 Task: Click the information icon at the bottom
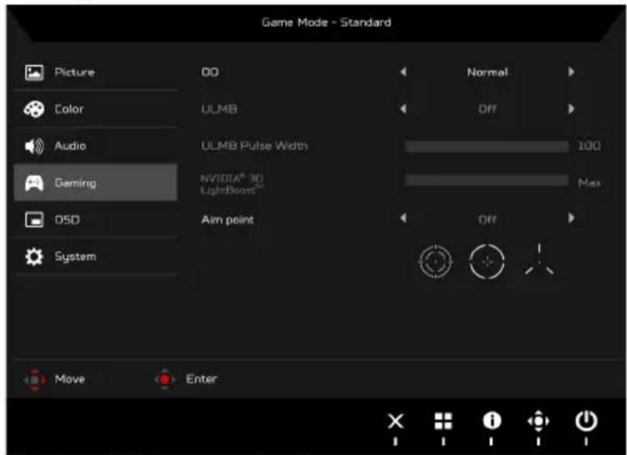pyautogui.click(x=491, y=421)
